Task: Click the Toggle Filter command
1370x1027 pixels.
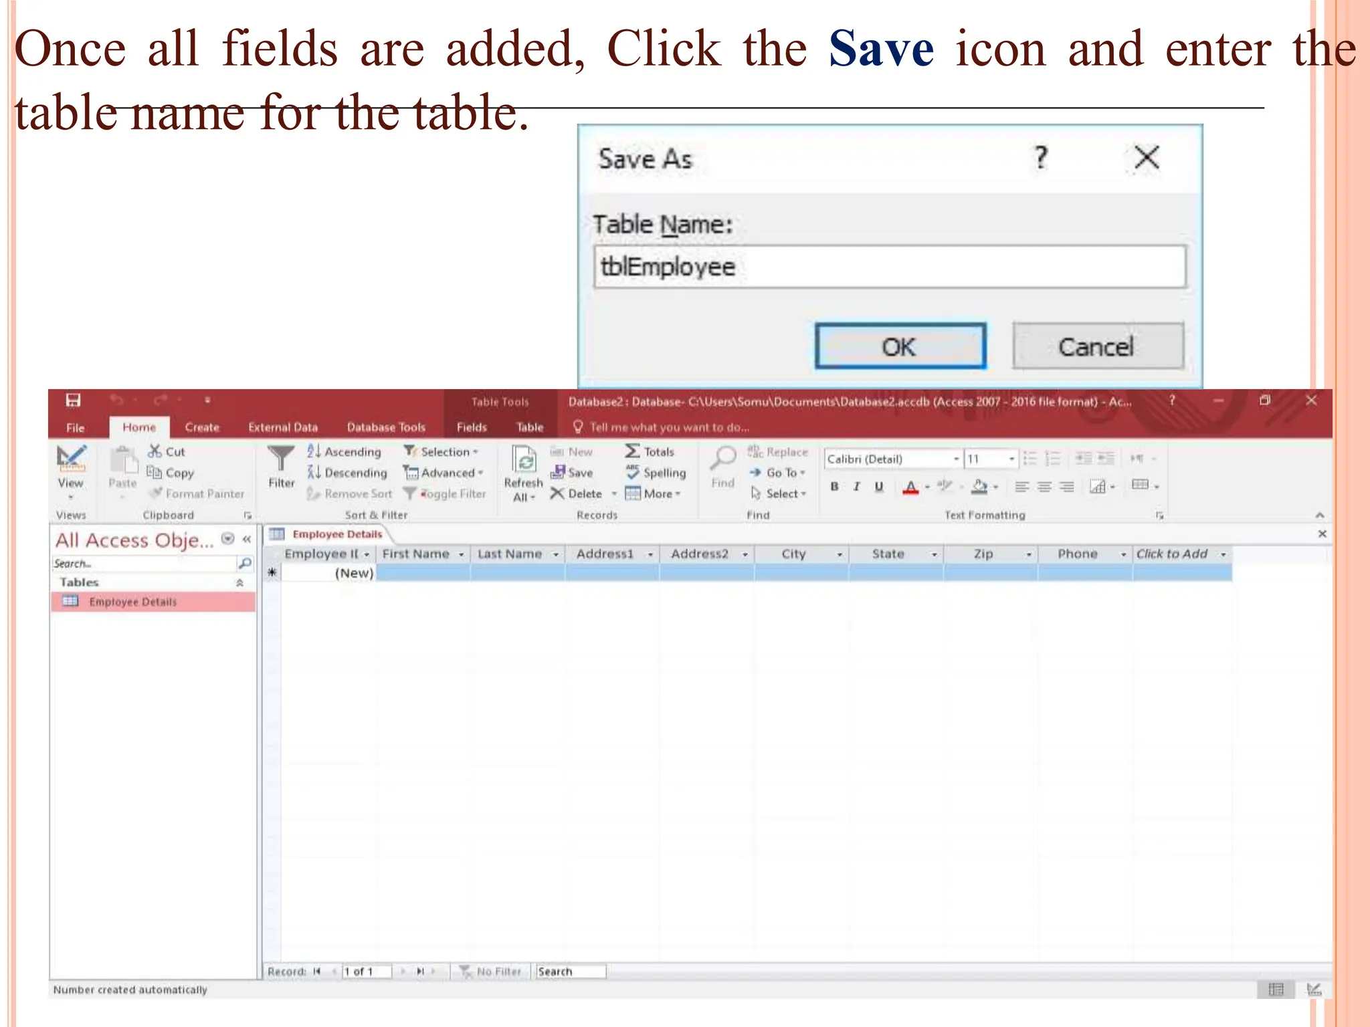Action: [x=445, y=493]
